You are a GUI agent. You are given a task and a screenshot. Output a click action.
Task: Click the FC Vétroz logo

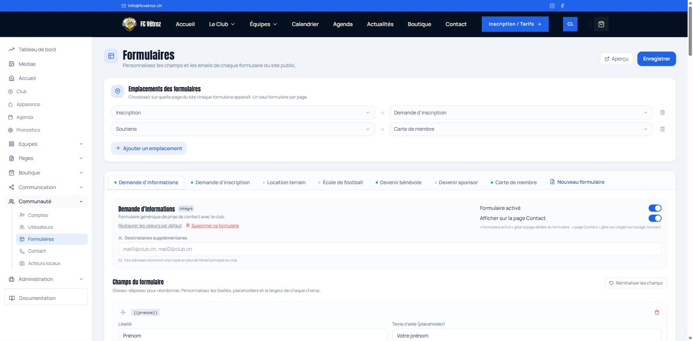141,24
